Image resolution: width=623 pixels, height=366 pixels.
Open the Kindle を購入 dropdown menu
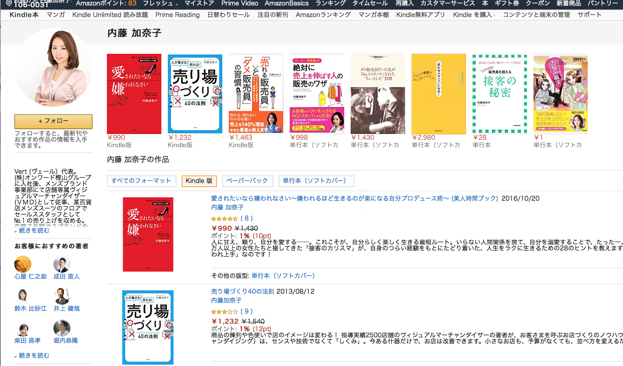pyautogui.click(x=474, y=15)
